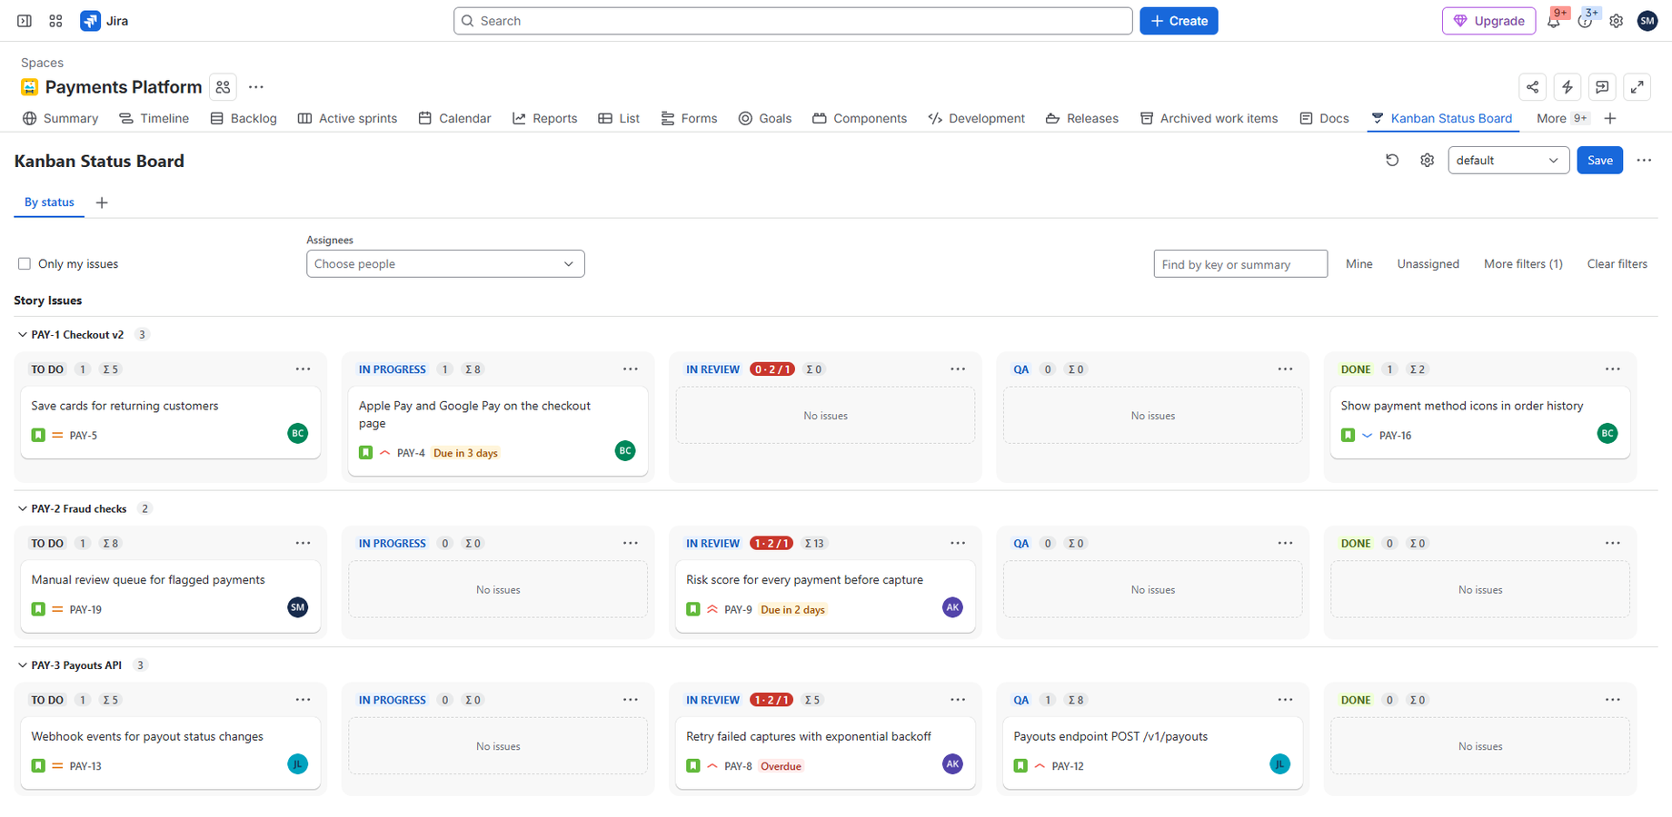The height and width of the screenshot is (817, 1672).
Task: Click the Jira logo
Action: [x=104, y=21]
